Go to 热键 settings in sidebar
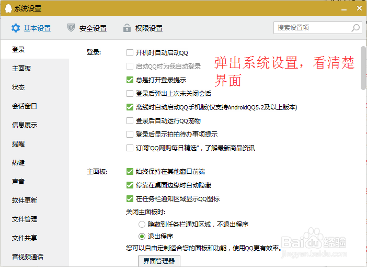 [35, 162]
